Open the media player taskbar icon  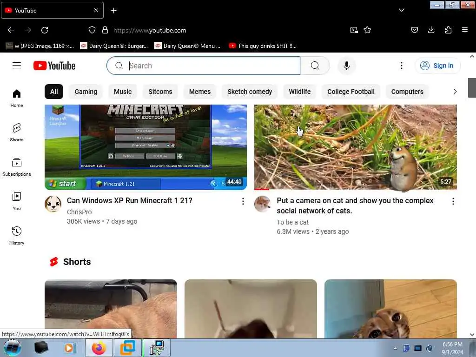tap(69, 348)
